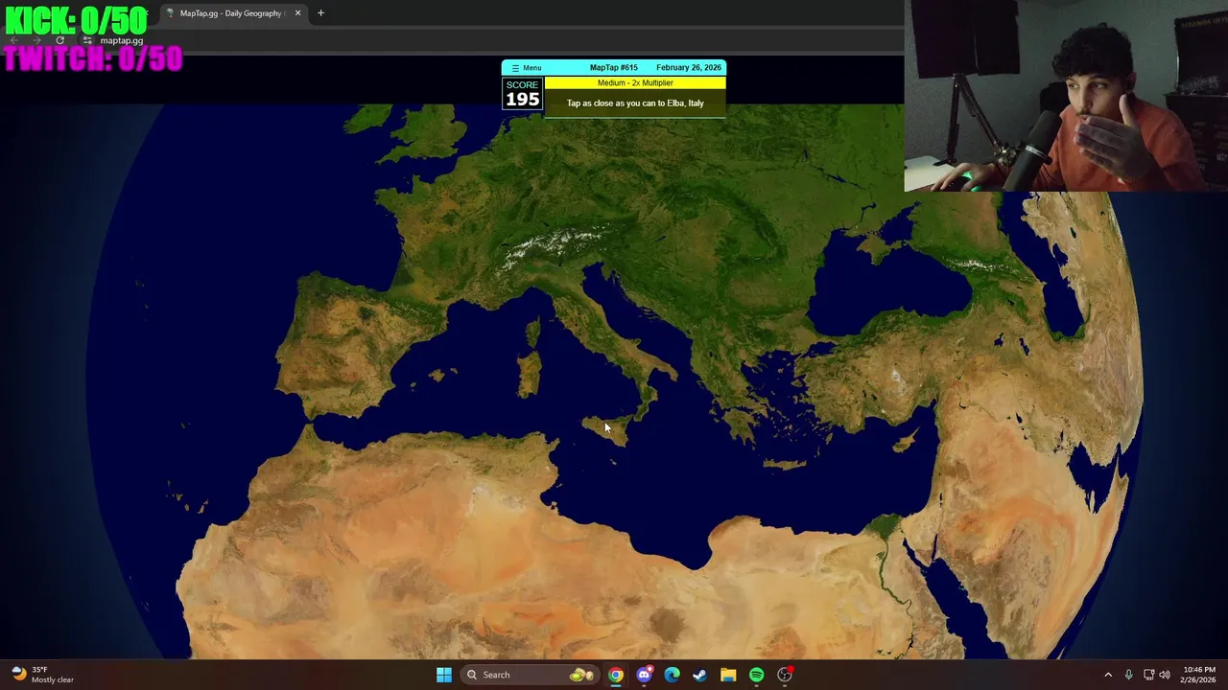
Task: Click the site information icon in address bar
Action: coord(87,40)
